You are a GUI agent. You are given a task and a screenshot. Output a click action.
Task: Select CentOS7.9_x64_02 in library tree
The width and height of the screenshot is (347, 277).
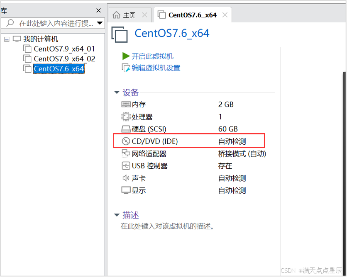pyautogui.click(x=64, y=59)
